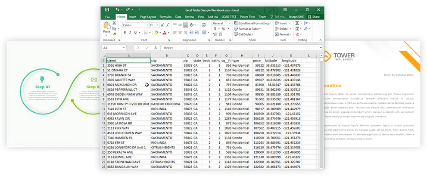The image size is (427, 176).
Task: Open the Page Layout tab
Action: (x=148, y=17)
